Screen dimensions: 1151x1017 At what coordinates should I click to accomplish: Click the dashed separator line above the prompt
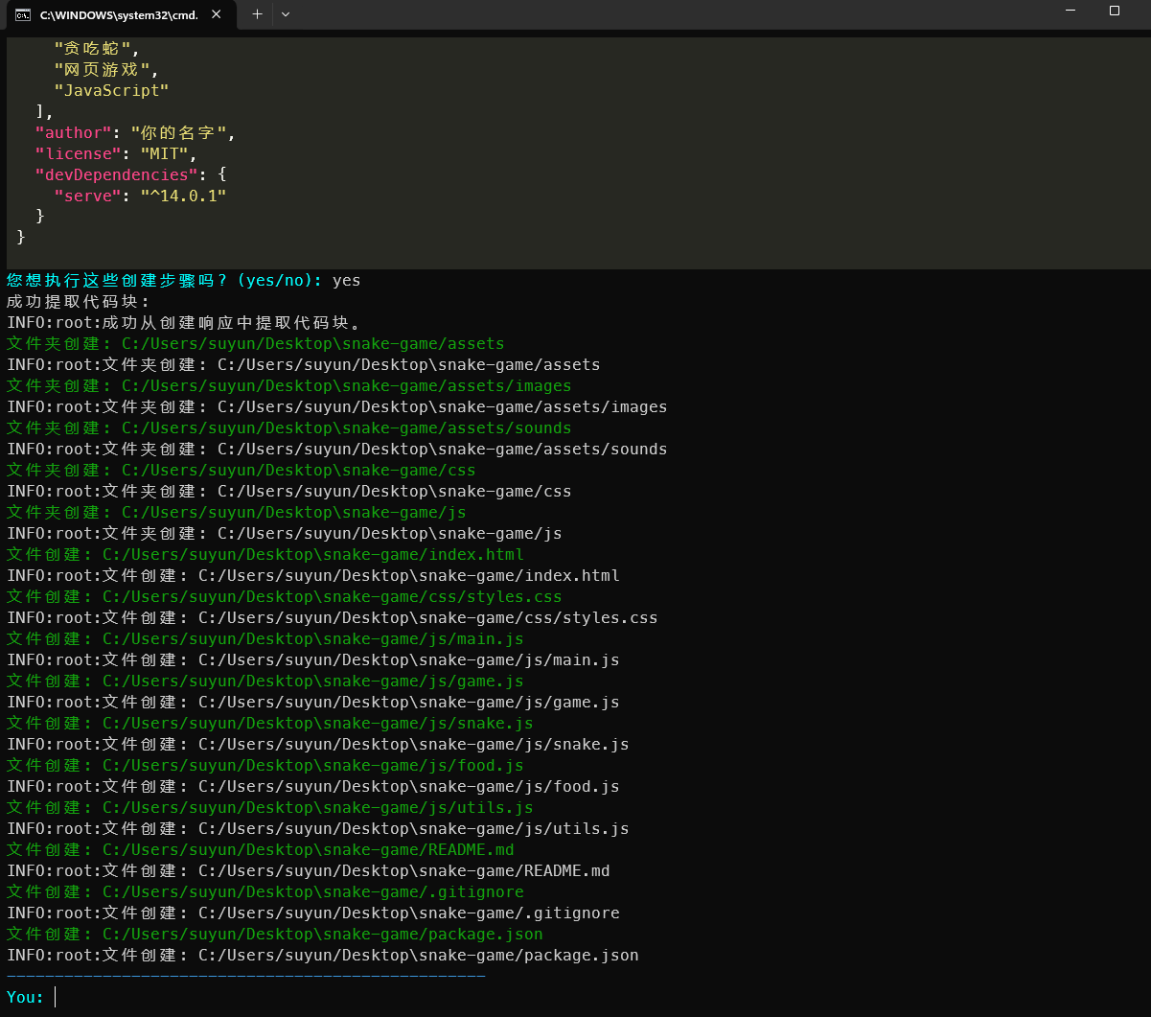coord(245,977)
